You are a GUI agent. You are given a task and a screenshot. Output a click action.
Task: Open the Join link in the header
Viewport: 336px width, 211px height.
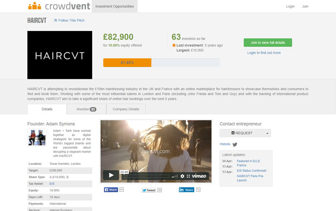pos(305,7)
